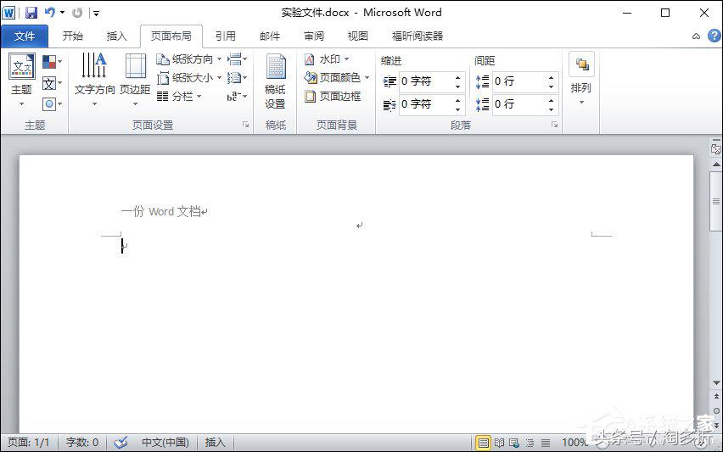Open the 文件 menu
This screenshot has height=452, width=723.
coord(24,36)
